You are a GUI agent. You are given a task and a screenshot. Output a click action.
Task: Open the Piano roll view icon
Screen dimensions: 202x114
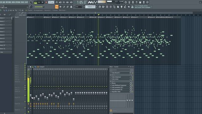(104, 7)
